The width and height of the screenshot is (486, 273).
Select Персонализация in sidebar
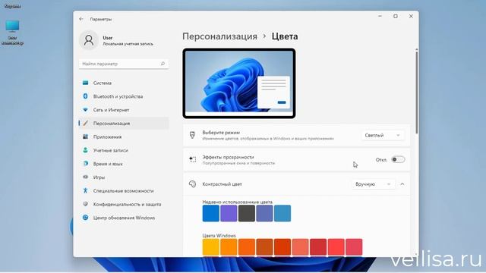point(124,123)
